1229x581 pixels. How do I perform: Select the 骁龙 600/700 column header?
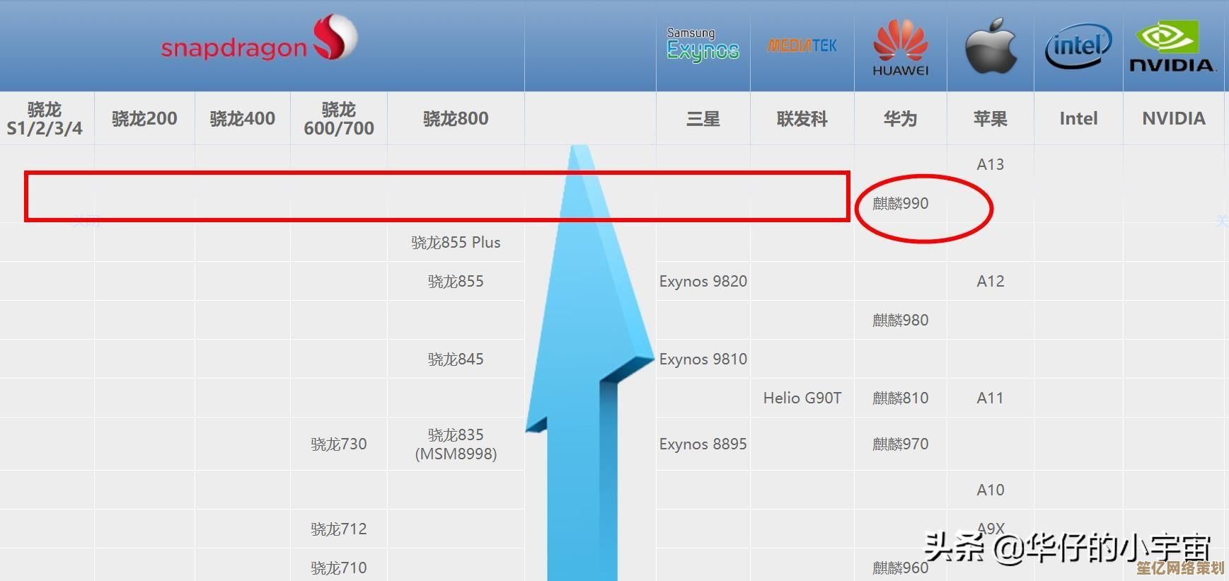tap(339, 119)
